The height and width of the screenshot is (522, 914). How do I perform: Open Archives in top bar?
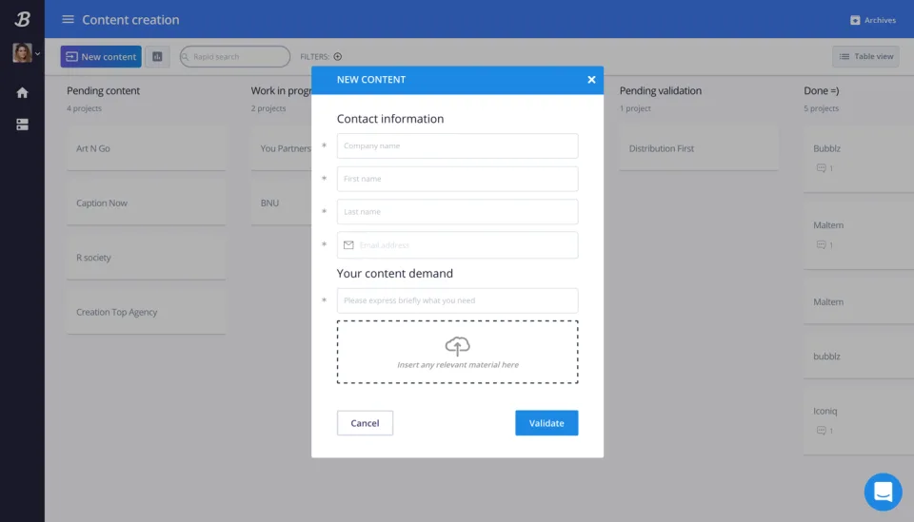coord(873,20)
